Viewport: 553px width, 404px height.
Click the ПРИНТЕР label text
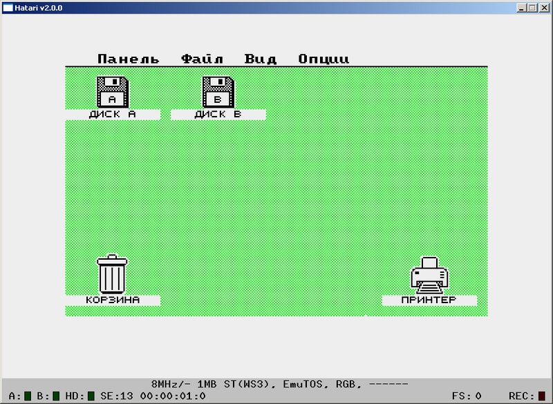429,300
